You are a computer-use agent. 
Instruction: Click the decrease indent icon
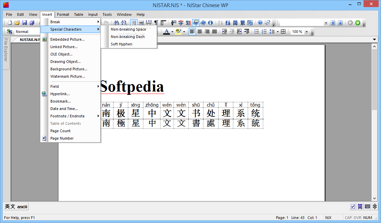232,31
